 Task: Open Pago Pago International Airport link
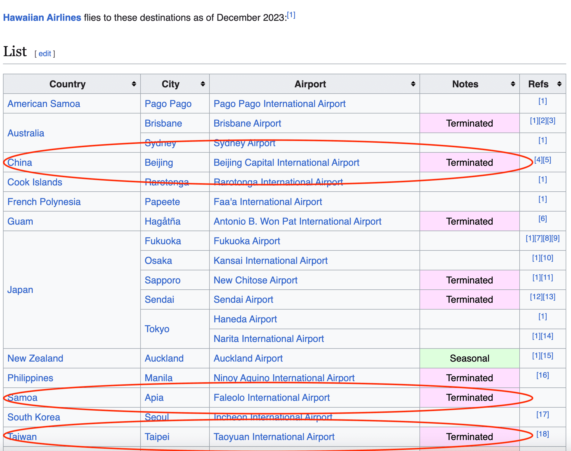(280, 104)
